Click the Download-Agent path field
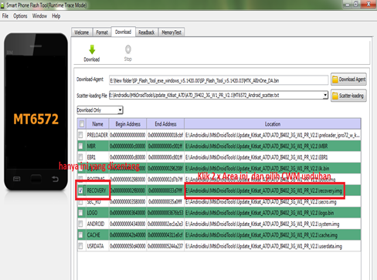The width and height of the screenshot is (377, 280). [219, 80]
